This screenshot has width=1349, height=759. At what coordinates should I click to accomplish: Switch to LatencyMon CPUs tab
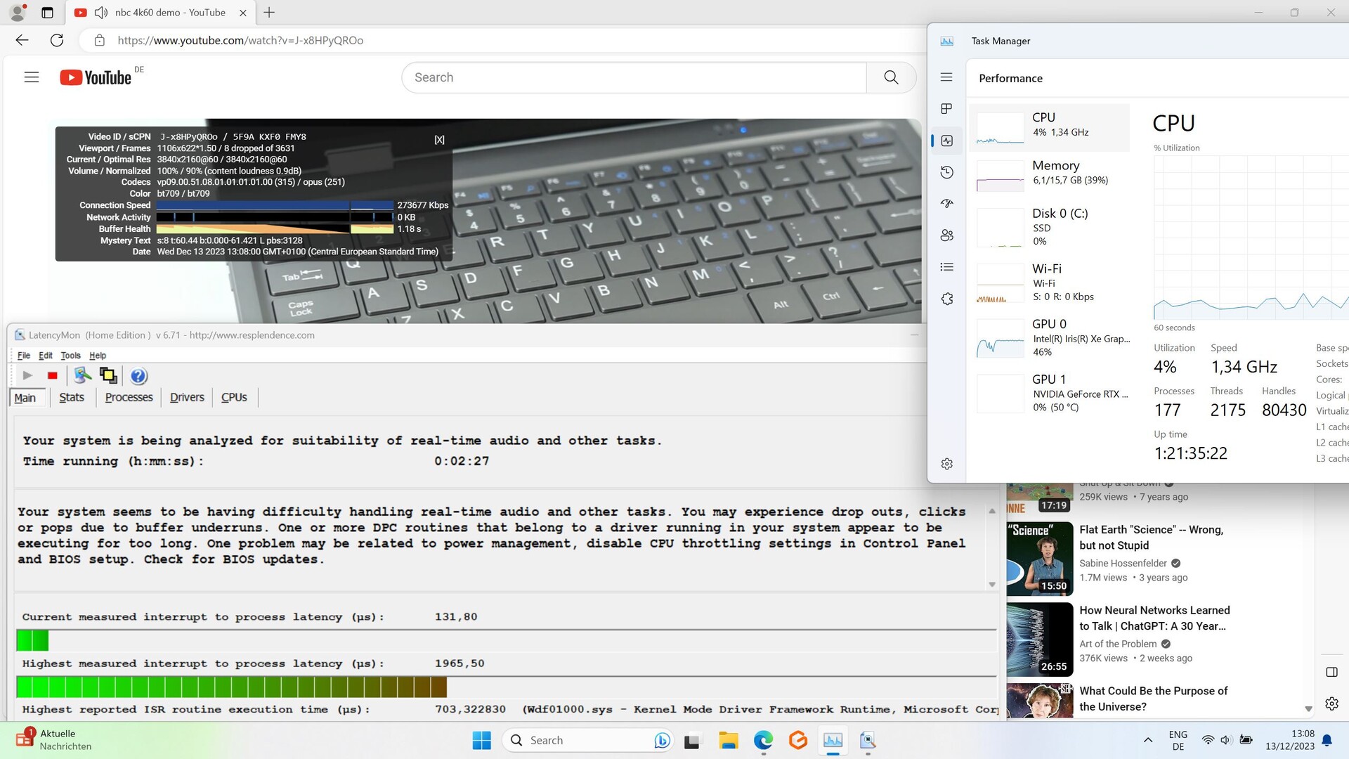pos(234,397)
